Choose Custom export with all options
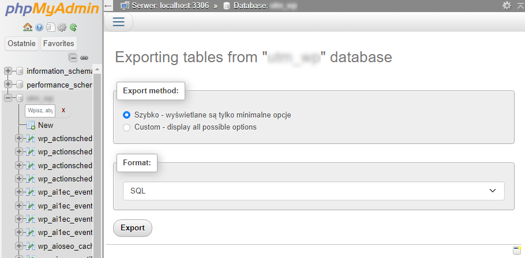 click(x=127, y=127)
